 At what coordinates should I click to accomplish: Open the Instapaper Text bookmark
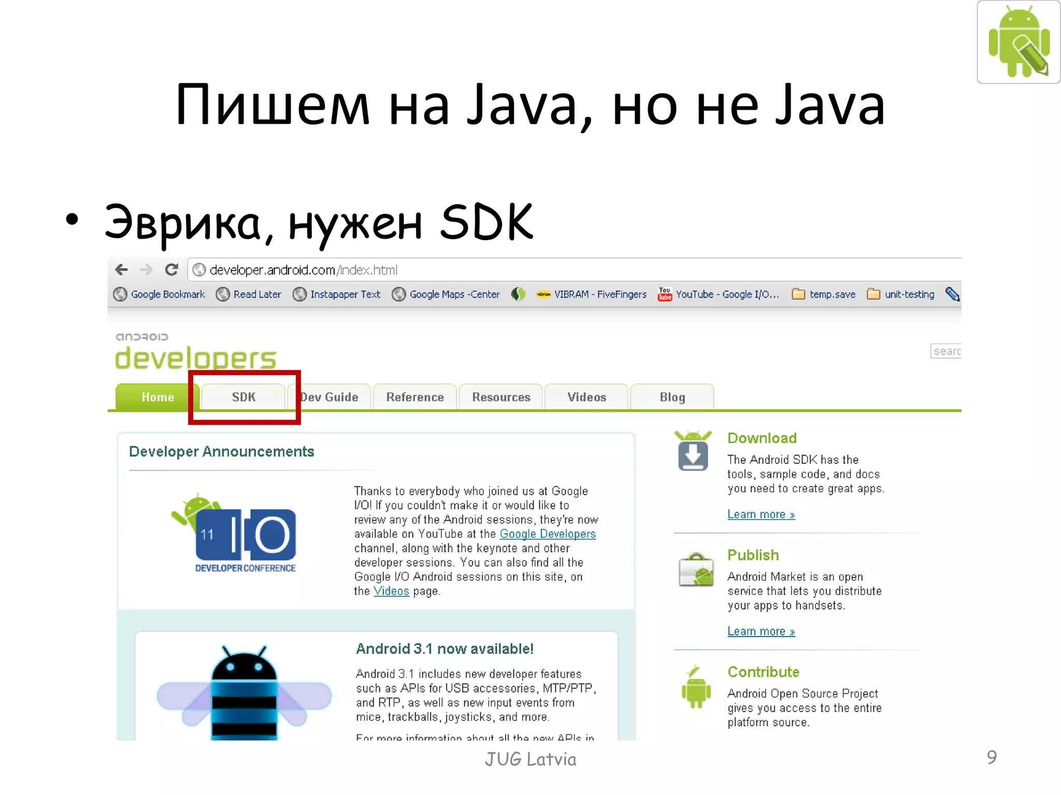tap(337, 294)
